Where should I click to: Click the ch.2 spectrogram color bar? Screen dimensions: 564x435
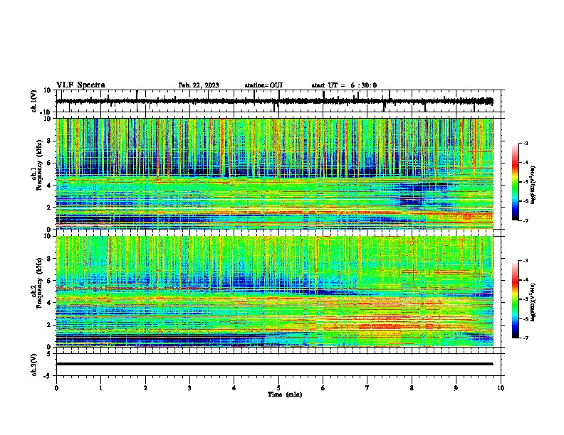[x=515, y=299]
